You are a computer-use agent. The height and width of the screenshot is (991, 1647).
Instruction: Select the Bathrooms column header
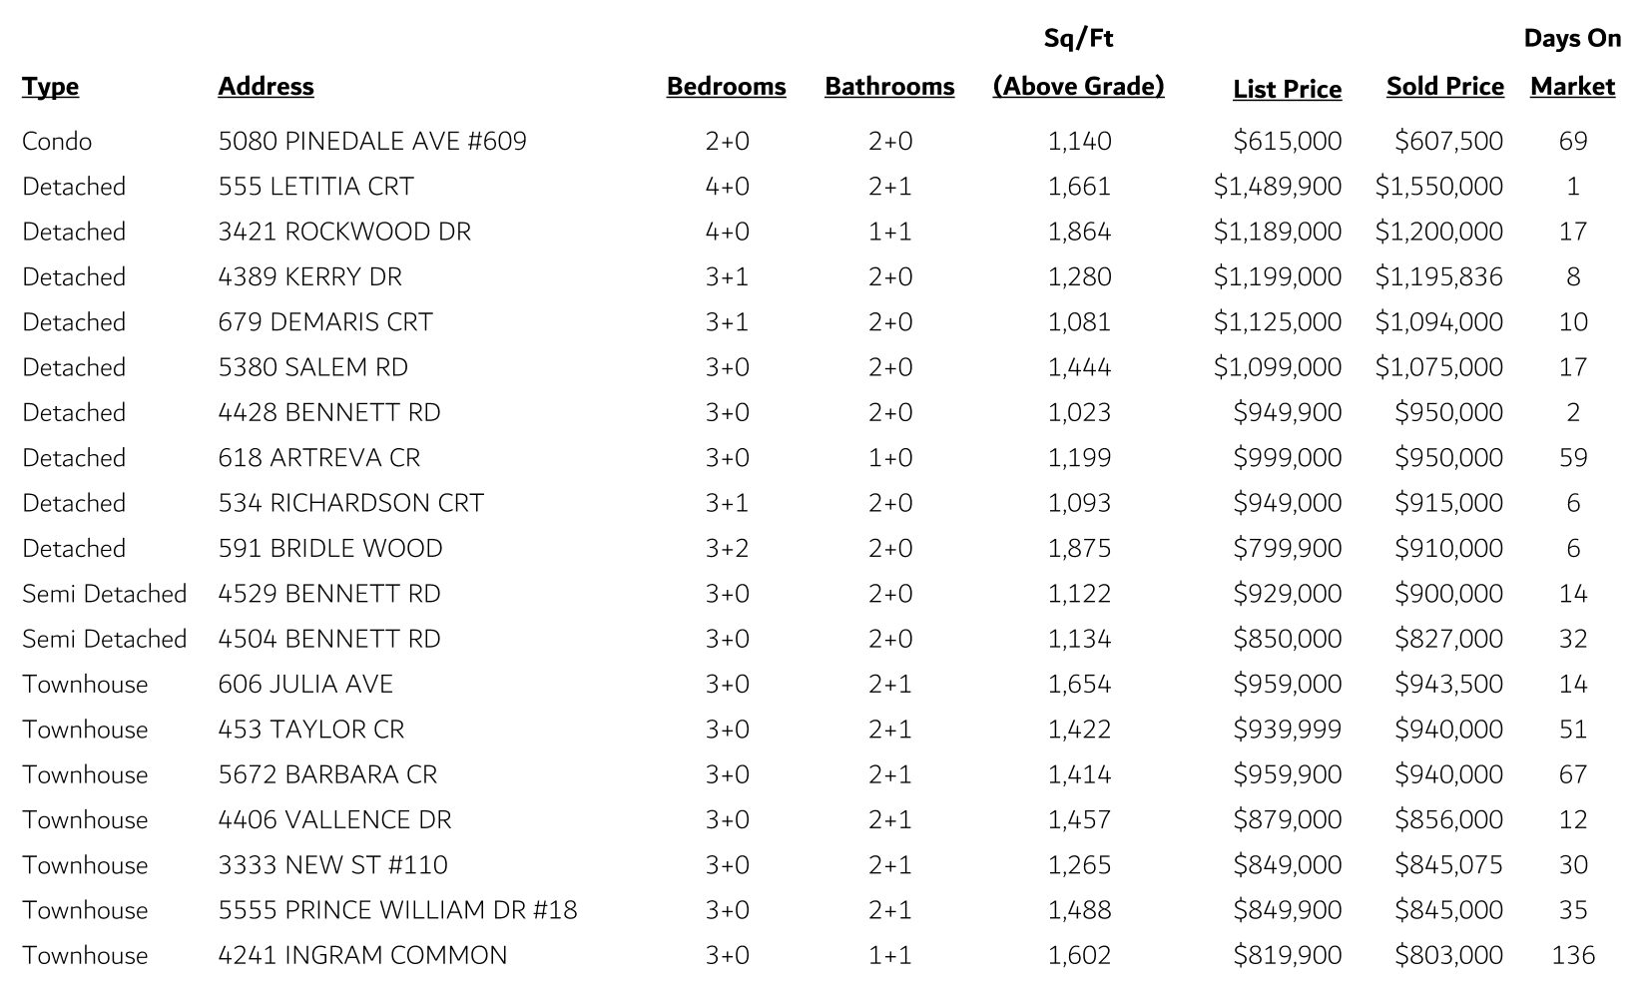pos(889,87)
